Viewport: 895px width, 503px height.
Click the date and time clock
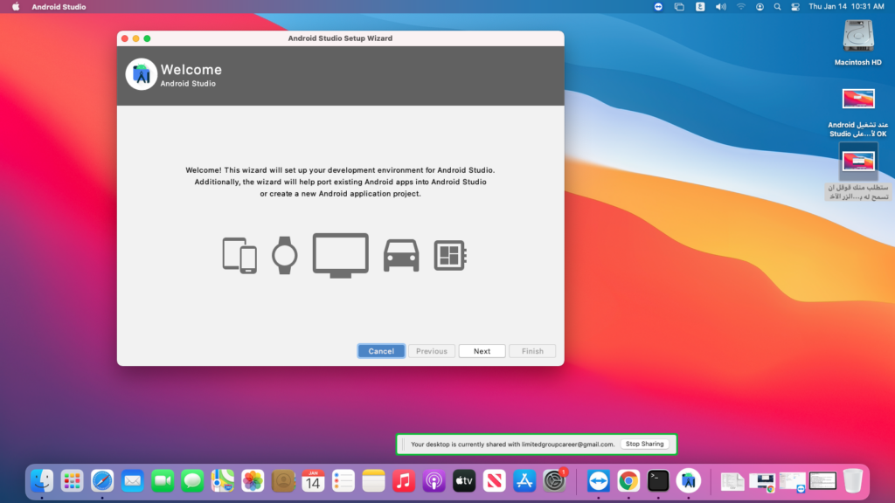pos(846,7)
